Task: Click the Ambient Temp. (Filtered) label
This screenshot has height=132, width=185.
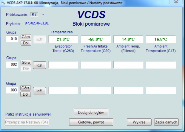Action: [x=128, y=49]
